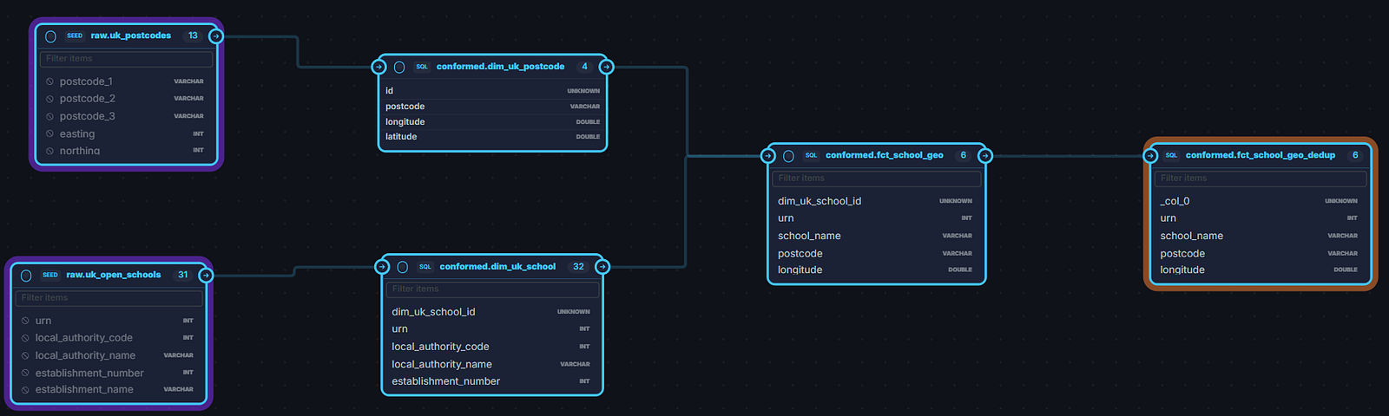
Task: Click the output arrow on conformed.dim_uk_school node
Action: [x=602, y=267]
